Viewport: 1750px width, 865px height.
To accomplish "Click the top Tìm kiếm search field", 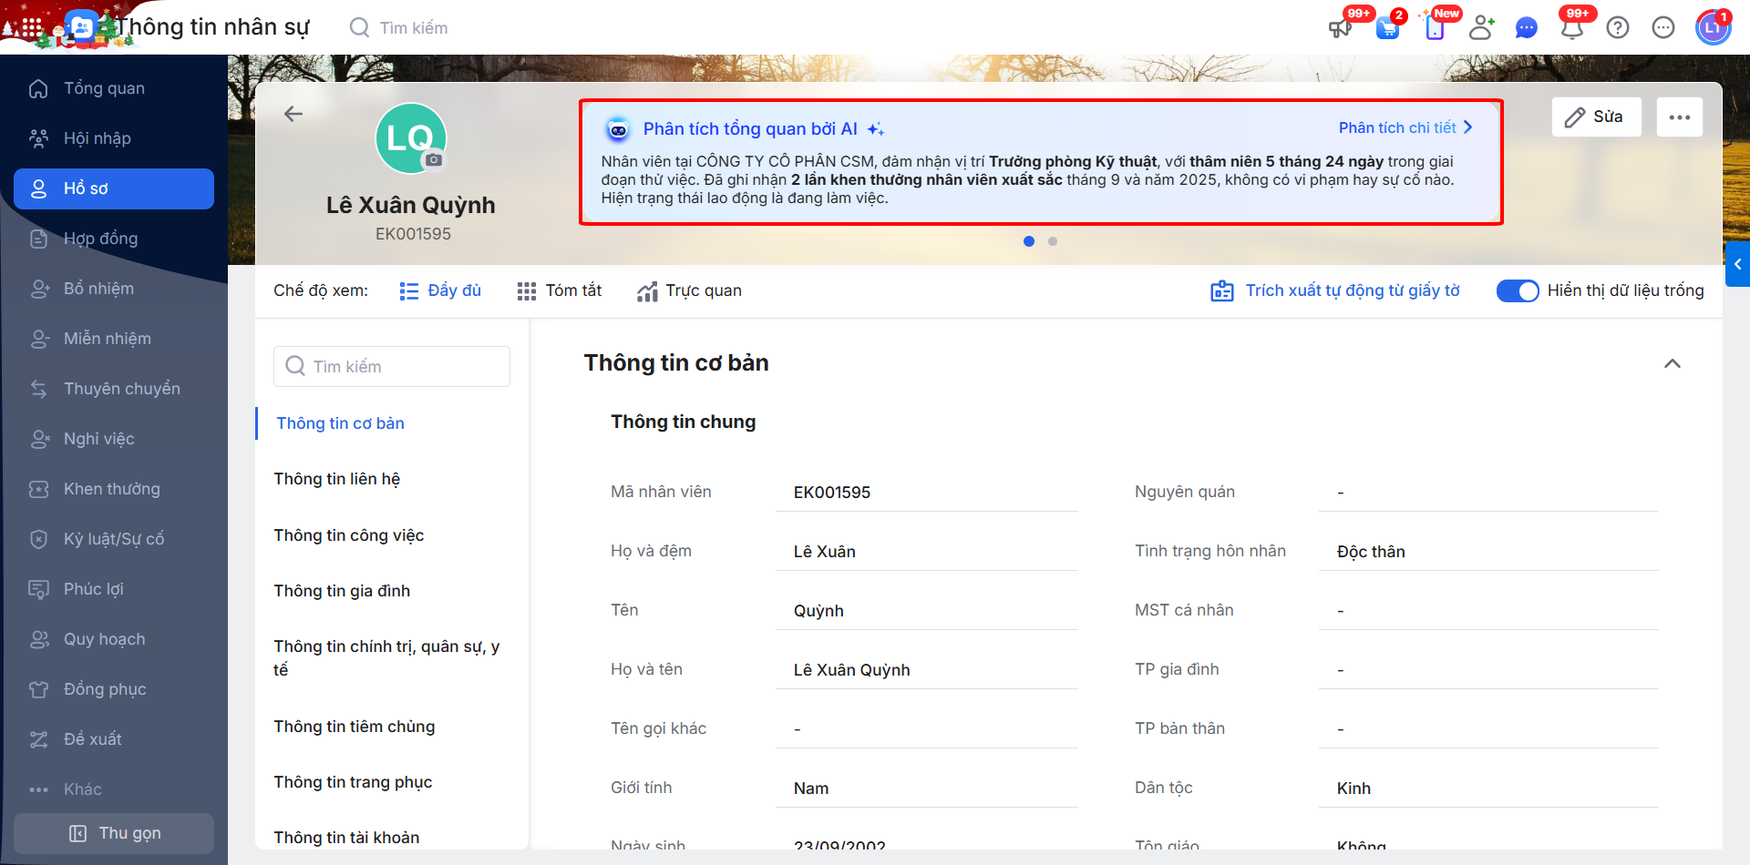I will pyautogui.click(x=414, y=28).
